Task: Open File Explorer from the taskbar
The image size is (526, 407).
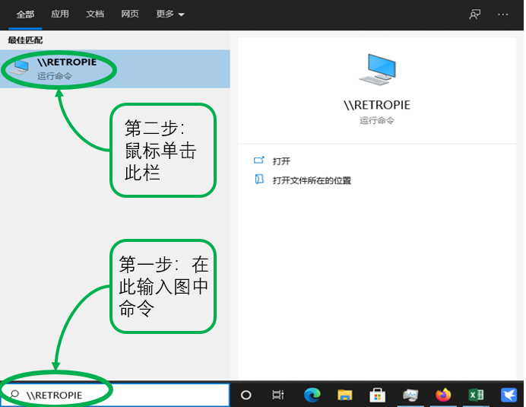Action: coord(345,395)
